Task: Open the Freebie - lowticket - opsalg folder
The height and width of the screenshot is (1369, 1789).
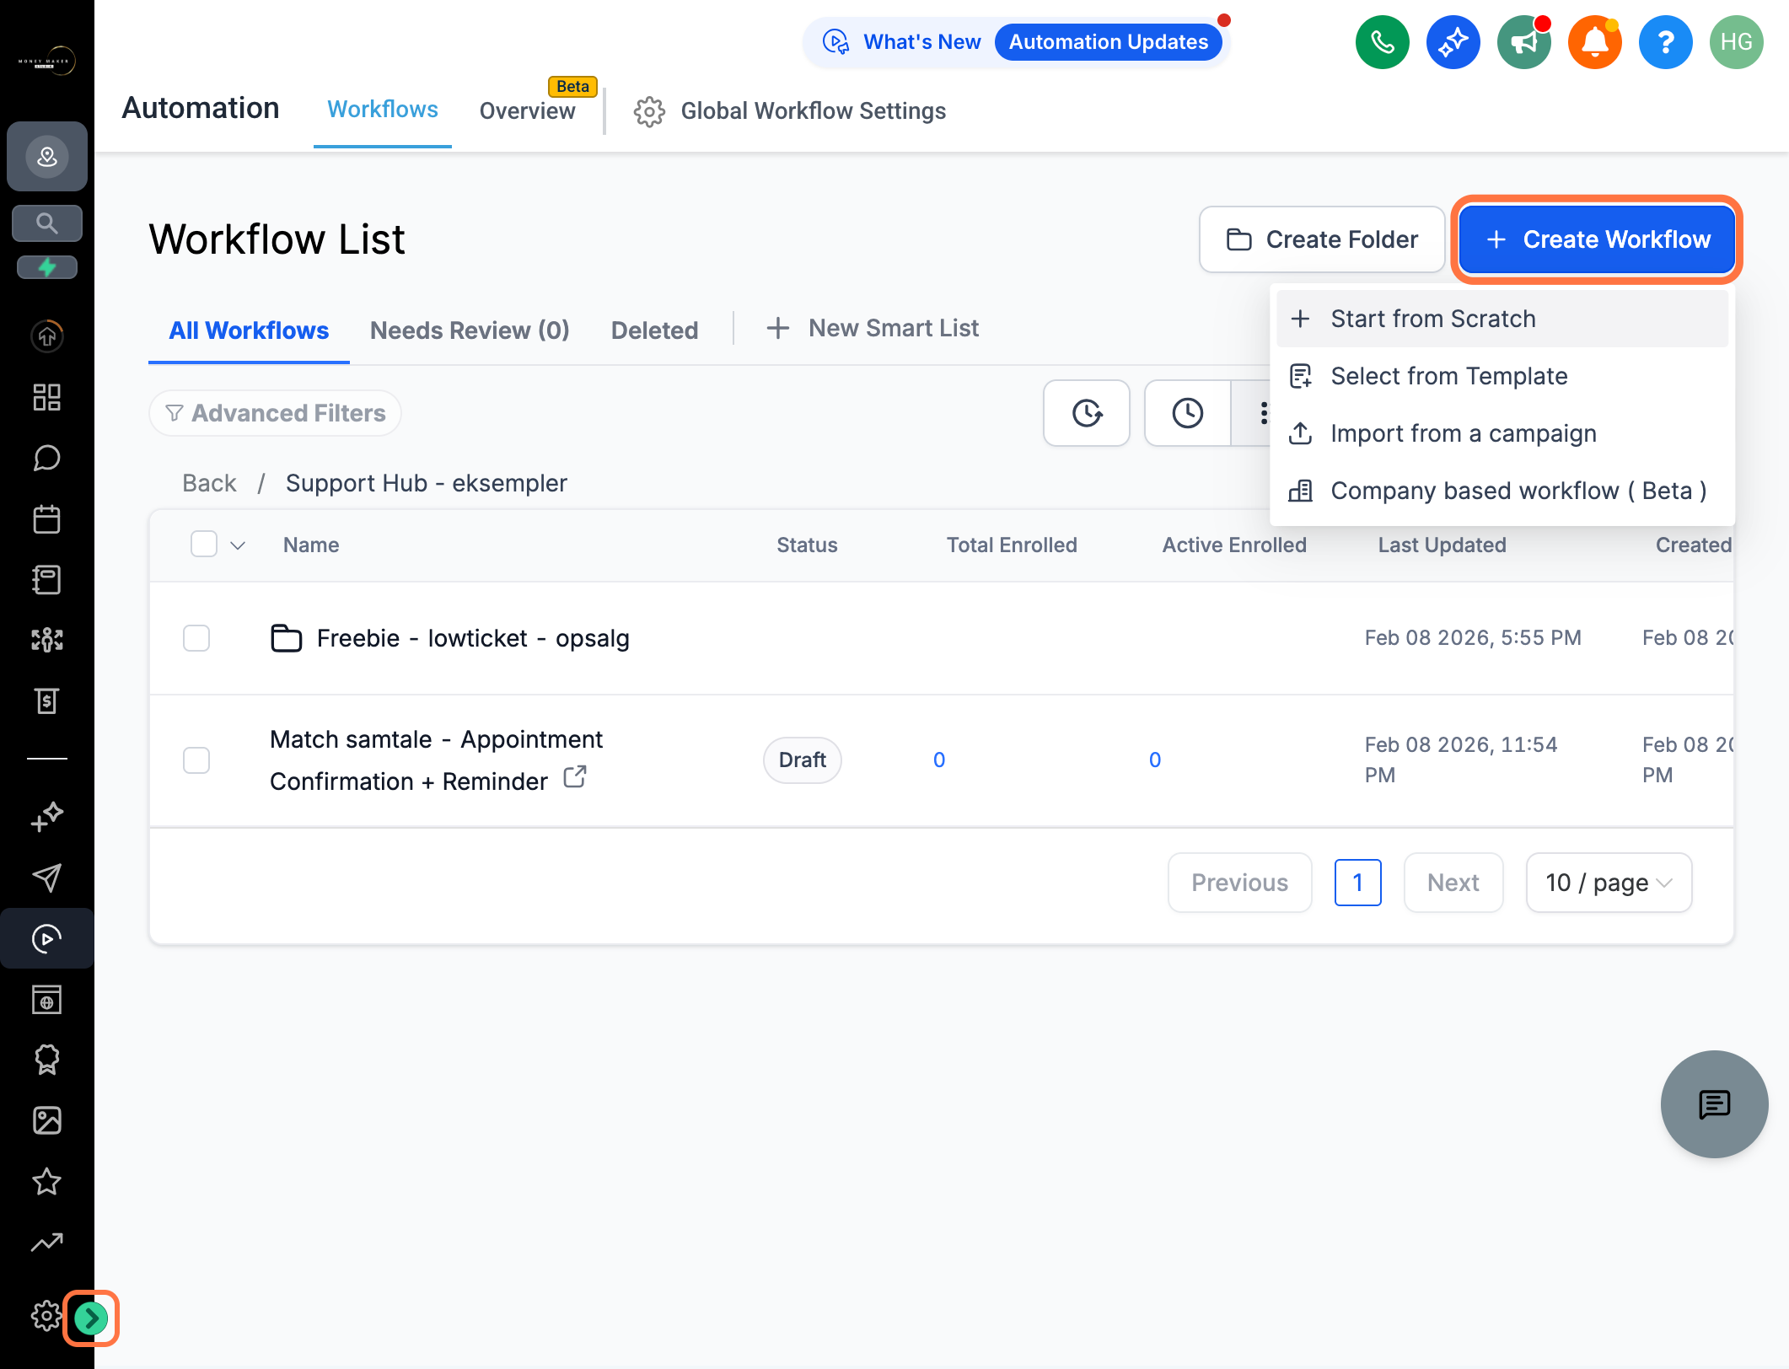Action: (x=473, y=638)
